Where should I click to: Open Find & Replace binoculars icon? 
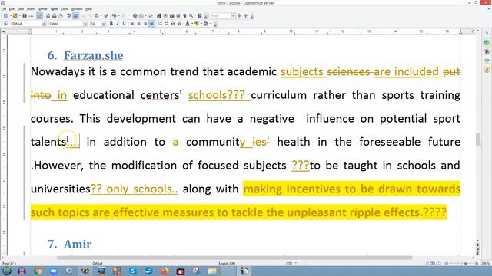coord(159,15)
